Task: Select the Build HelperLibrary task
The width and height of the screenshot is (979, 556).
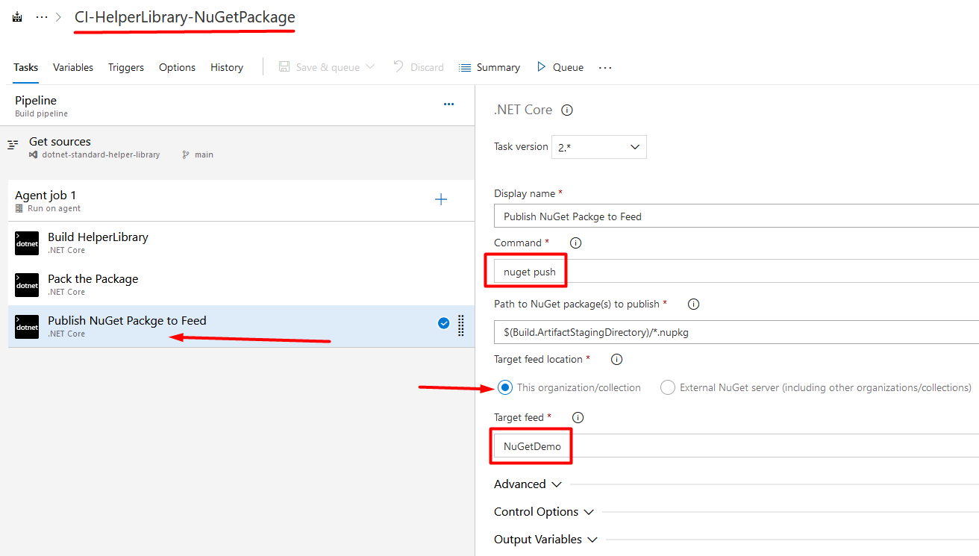Action: (x=241, y=243)
